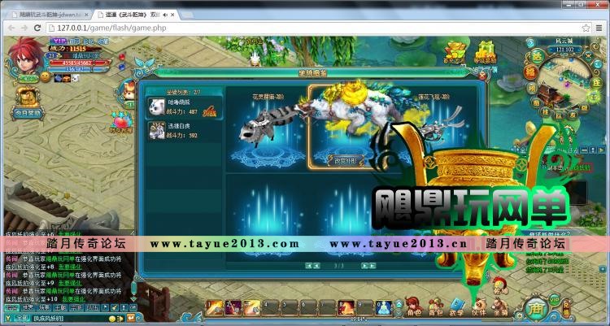Image resolution: width=610 pixels, height=326 pixels.
Task: Click skill slot 1 on the hotbar
Action: tap(214, 307)
